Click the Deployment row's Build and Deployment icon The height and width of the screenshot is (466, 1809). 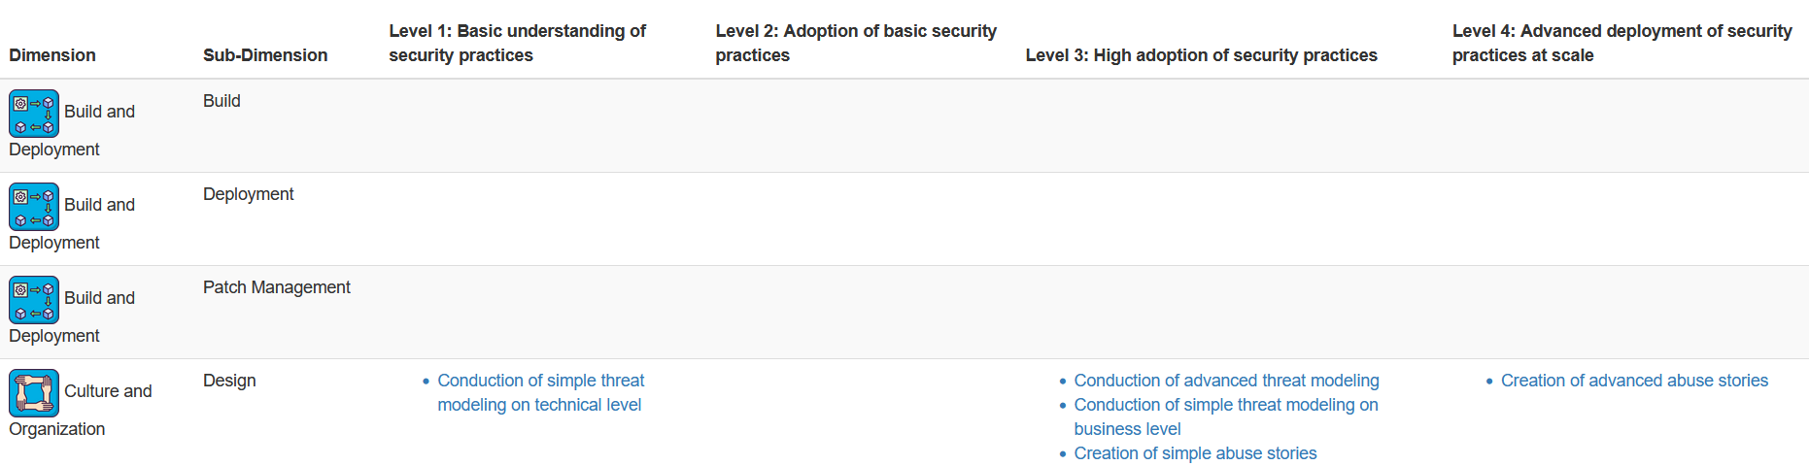(x=34, y=207)
